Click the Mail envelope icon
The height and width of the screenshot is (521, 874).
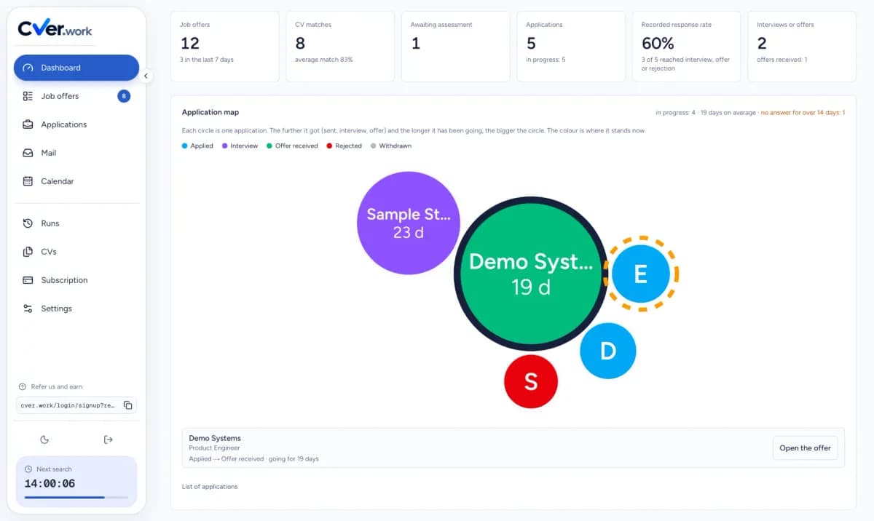pos(28,153)
